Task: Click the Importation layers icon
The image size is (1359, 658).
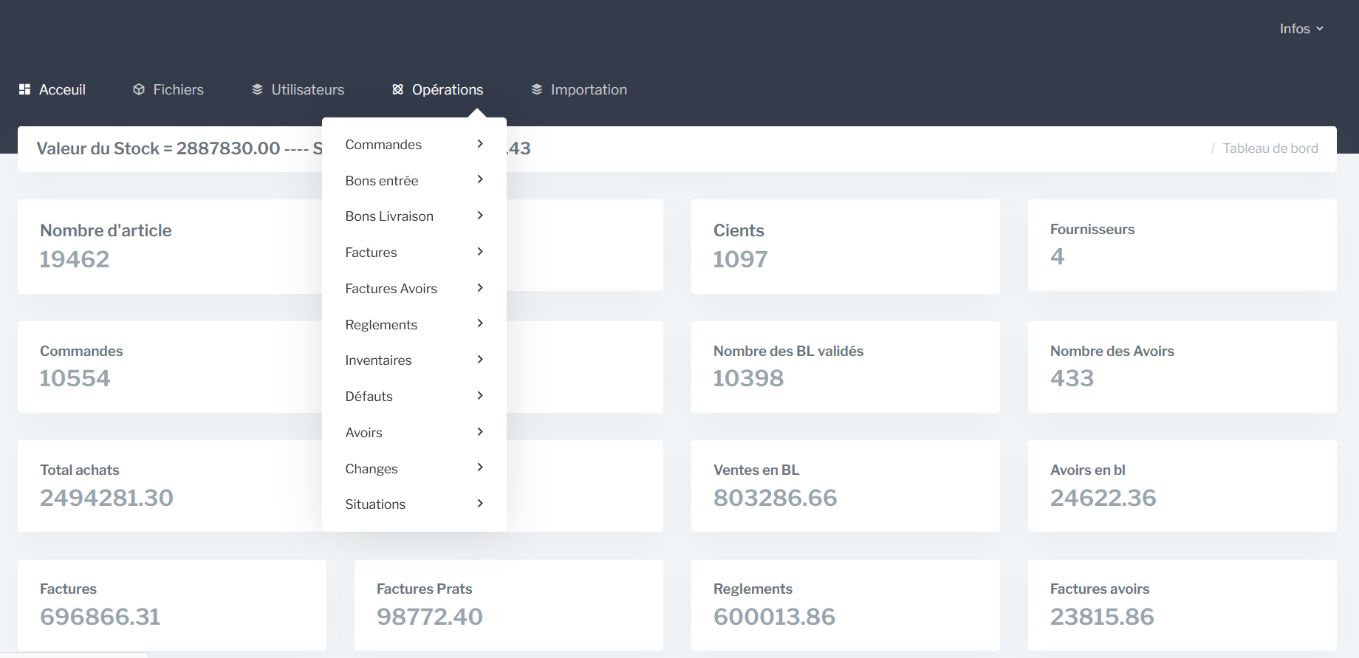Action: pyautogui.click(x=537, y=89)
